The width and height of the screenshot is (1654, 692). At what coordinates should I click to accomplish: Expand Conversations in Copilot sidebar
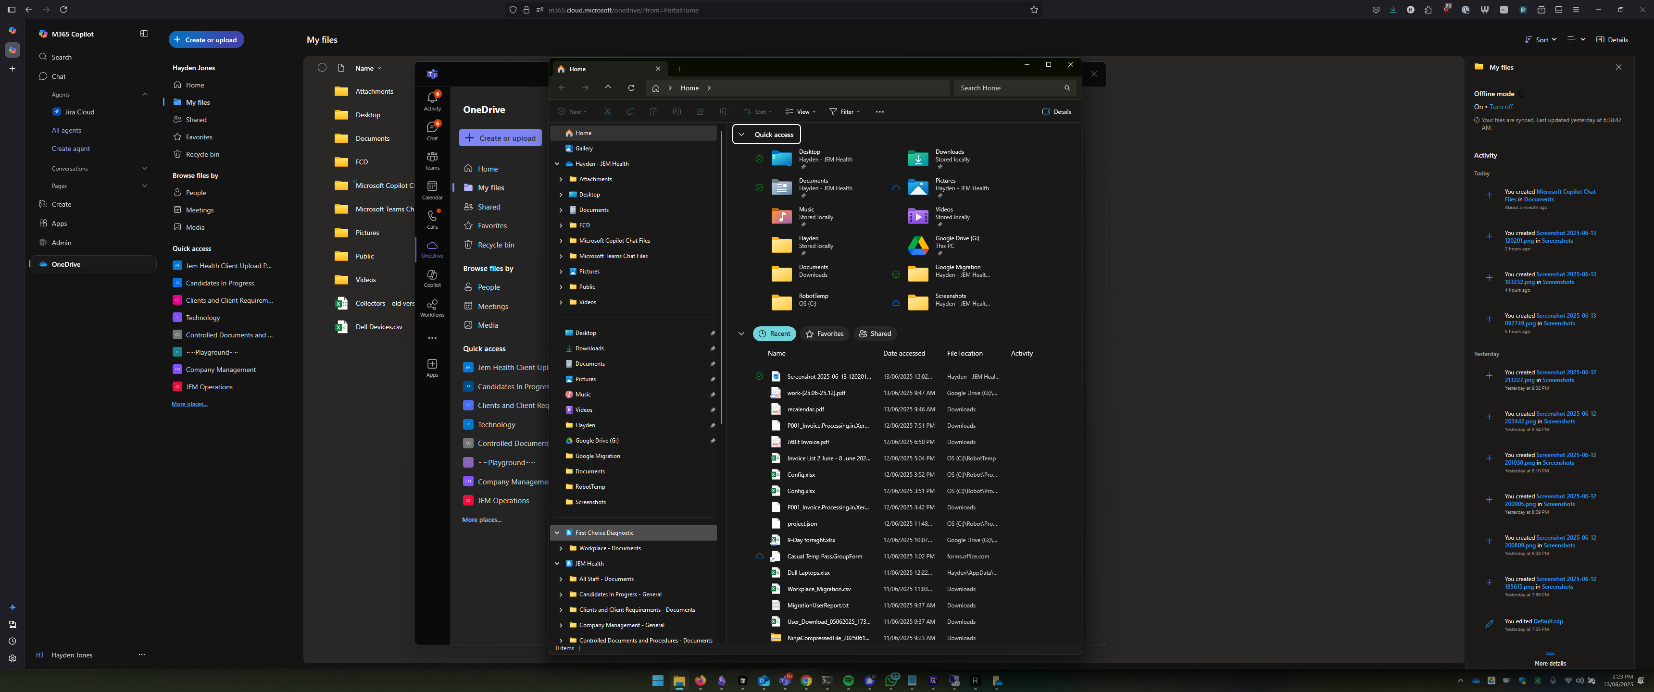tap(144, 168)
